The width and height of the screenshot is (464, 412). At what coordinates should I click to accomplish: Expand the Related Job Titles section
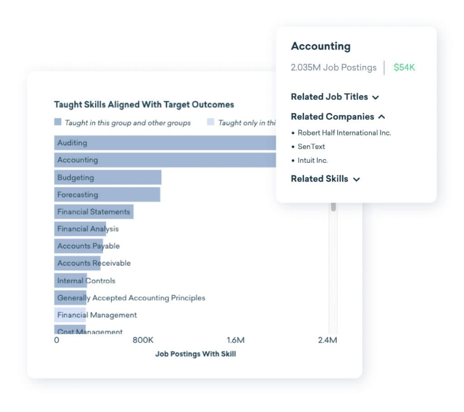point(334,97)
